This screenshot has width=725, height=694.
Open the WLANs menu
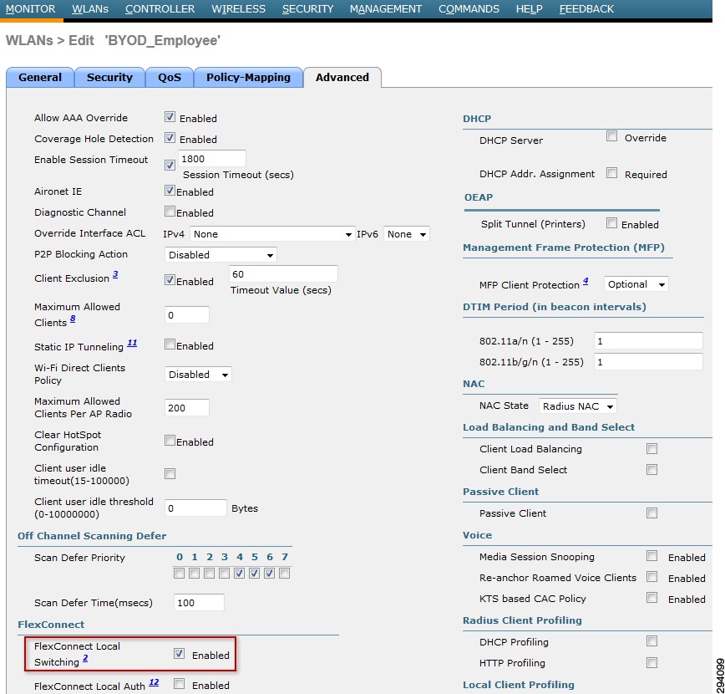coord(90,9)
